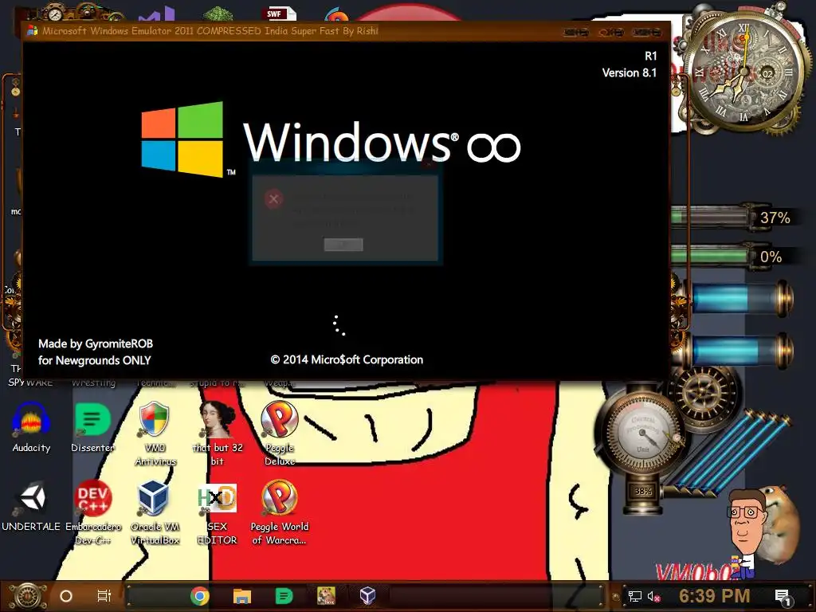This screenshot has height=612, width=816.
Task: Switch to Dissenter on the taskbar
Action: 284,596
